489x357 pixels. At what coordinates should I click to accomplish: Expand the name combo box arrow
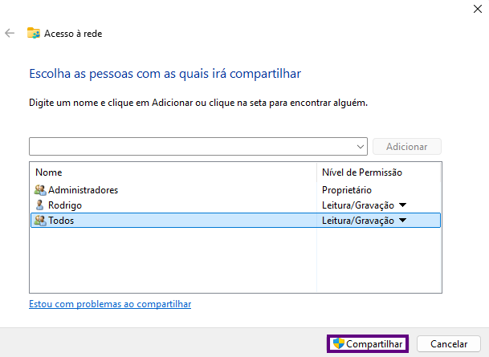[x=361, y=148]
